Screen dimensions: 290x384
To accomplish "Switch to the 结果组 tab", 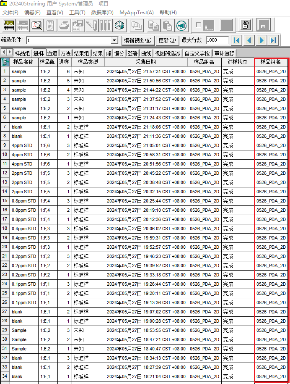I will [81, 53].
